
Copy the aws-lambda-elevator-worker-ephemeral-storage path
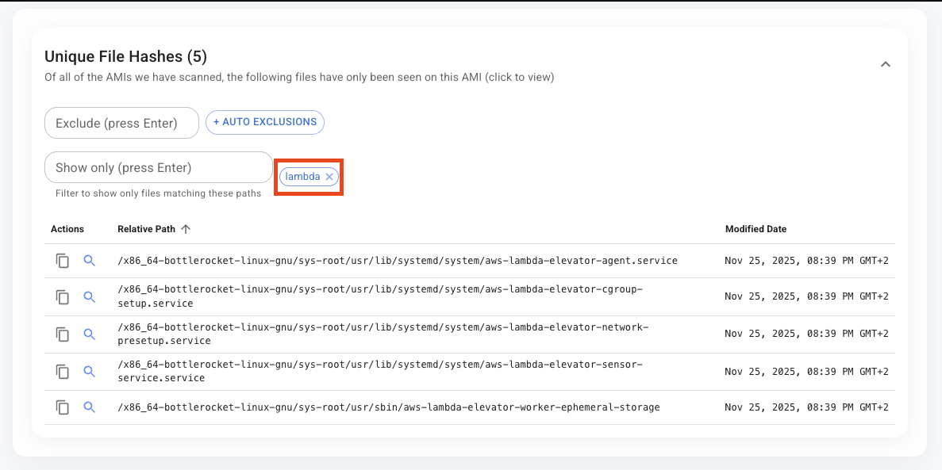click(x=63, y=407)
